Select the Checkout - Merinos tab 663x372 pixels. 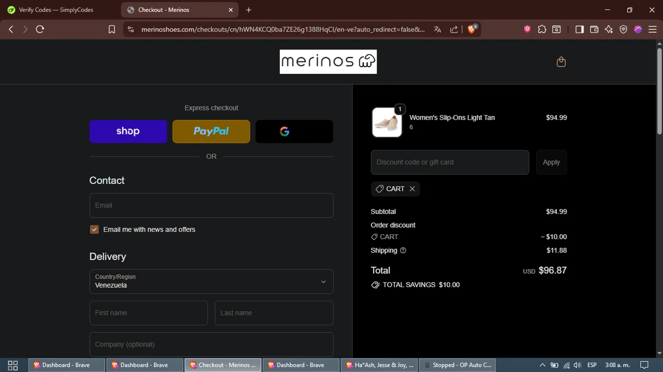pyautogui.click(x=179, y=10)
